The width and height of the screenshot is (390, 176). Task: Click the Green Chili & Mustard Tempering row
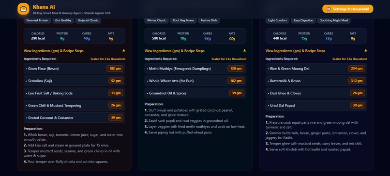pos(75,105)
